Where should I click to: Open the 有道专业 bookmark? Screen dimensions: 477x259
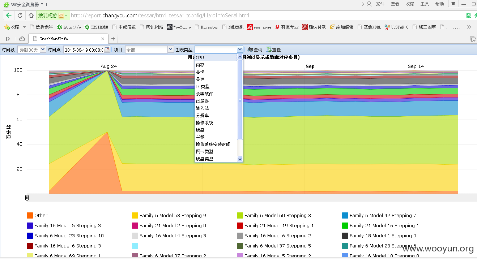(x=287, y=27)
